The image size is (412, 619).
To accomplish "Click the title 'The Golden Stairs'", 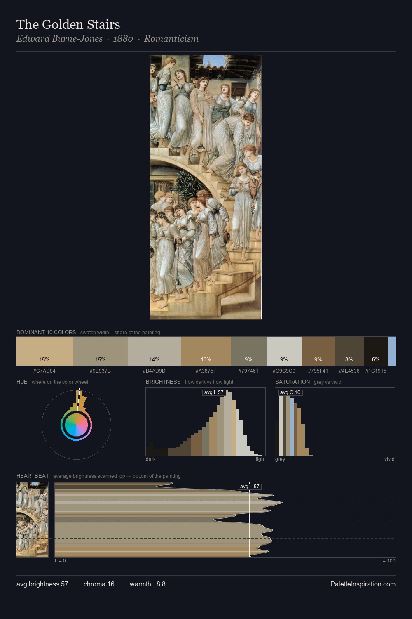I will (x=68, y=24).
